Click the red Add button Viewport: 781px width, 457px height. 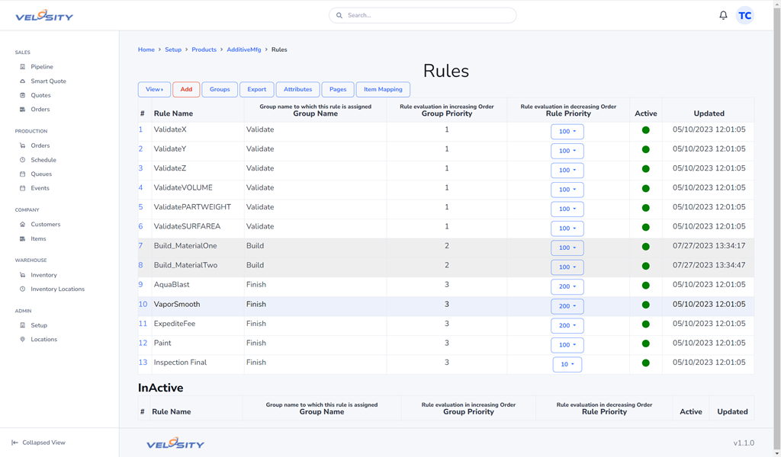tap(186, 90)
